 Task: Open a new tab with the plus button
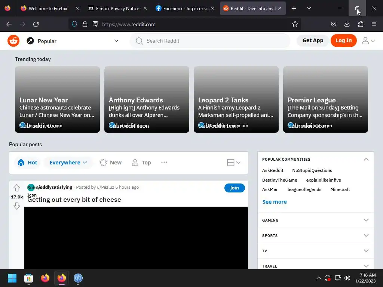[294, 9]
